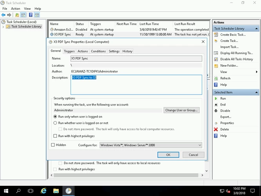Open the View menu in the menu bar
The image size is (261, 196).
[x=27, y=9]
